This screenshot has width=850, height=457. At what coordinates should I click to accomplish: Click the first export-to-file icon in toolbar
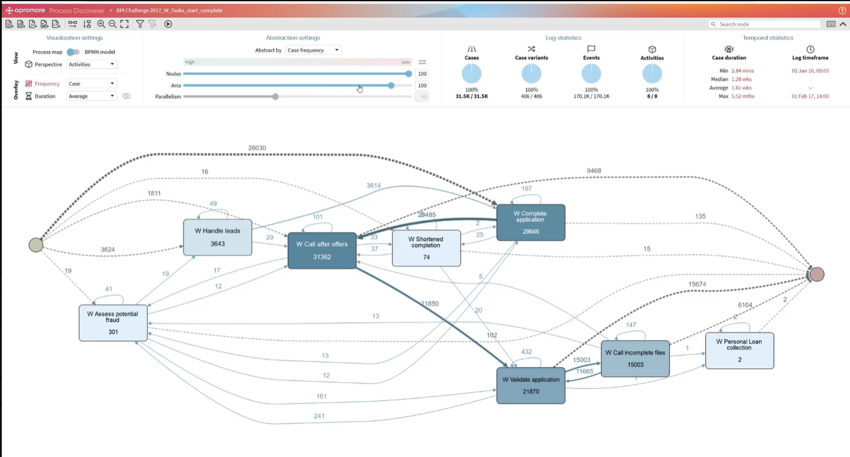click(x=8, y=24)
